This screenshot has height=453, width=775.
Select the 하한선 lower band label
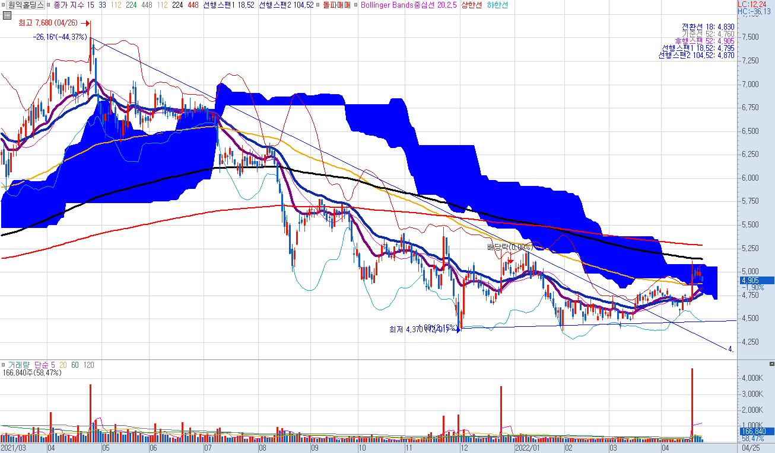click(x=497, y=5)
